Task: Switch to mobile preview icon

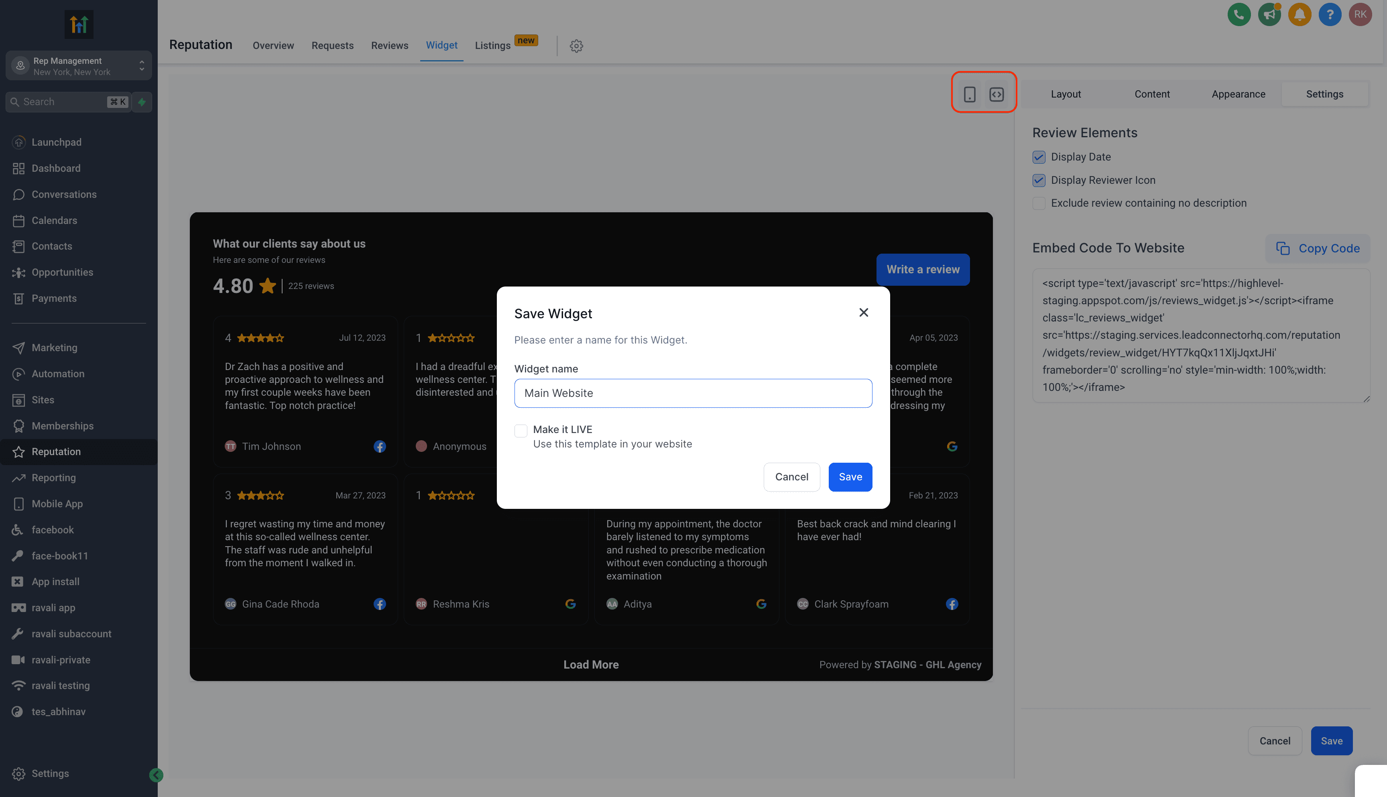Action: click(x=969, y=94)
